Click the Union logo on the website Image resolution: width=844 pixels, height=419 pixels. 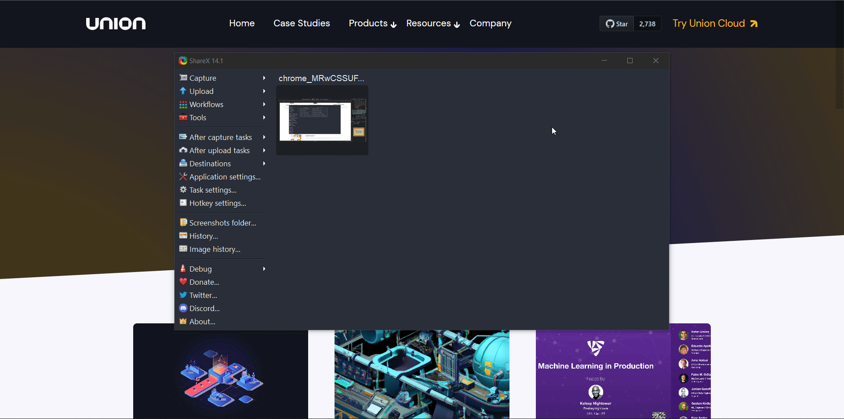116,24
